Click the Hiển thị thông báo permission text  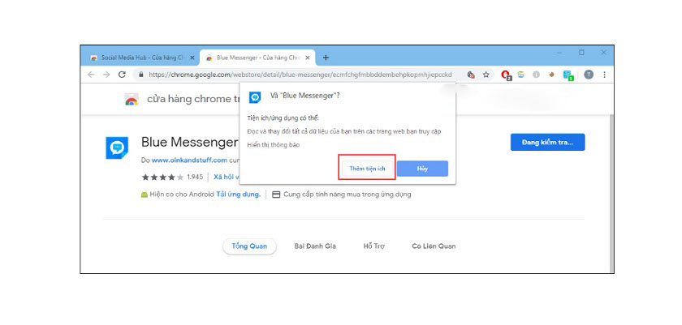pos(274,144)
